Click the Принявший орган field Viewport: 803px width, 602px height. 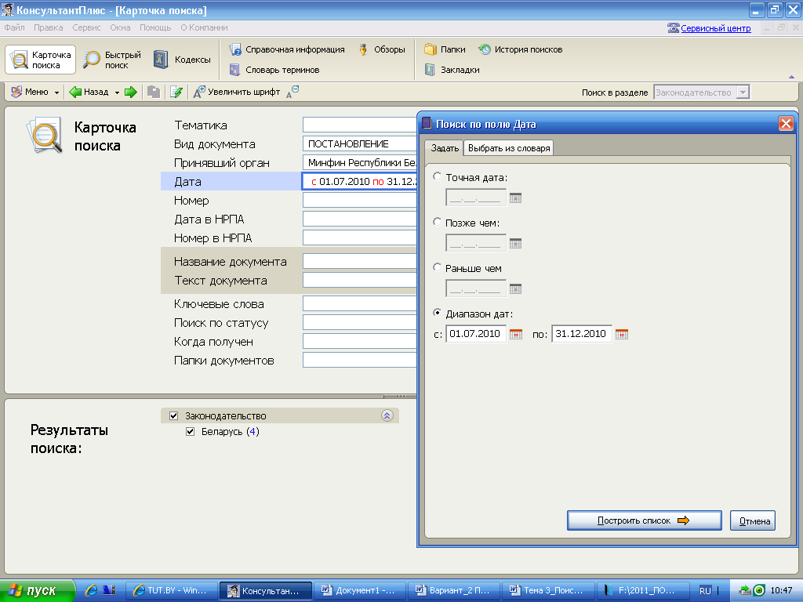[360, 163]
